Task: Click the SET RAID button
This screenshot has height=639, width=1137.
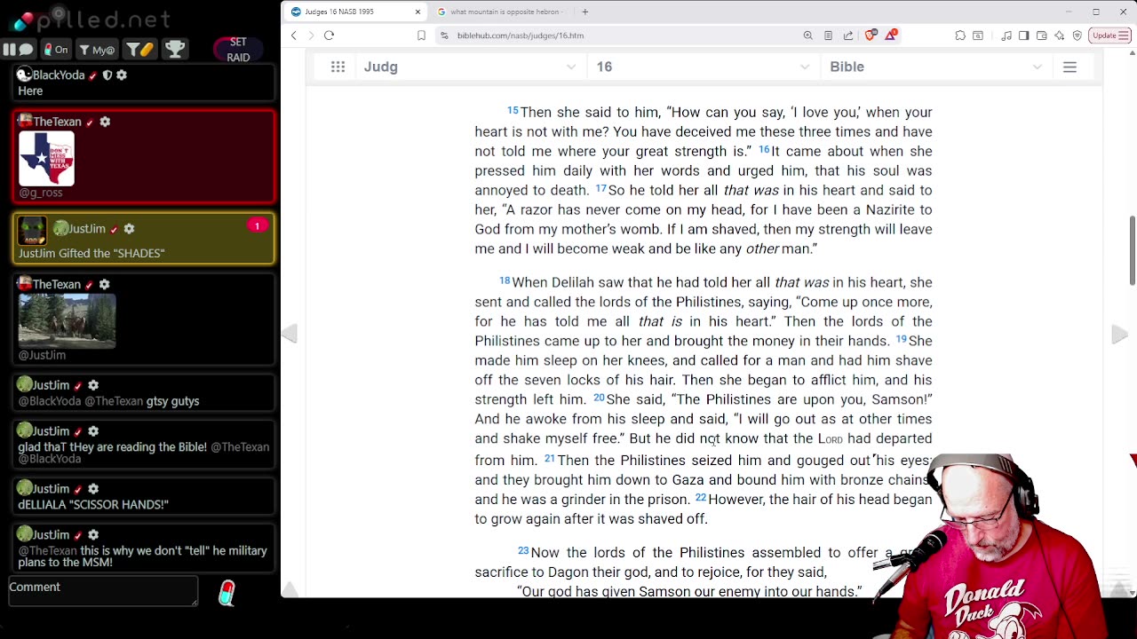Action: 238,50
